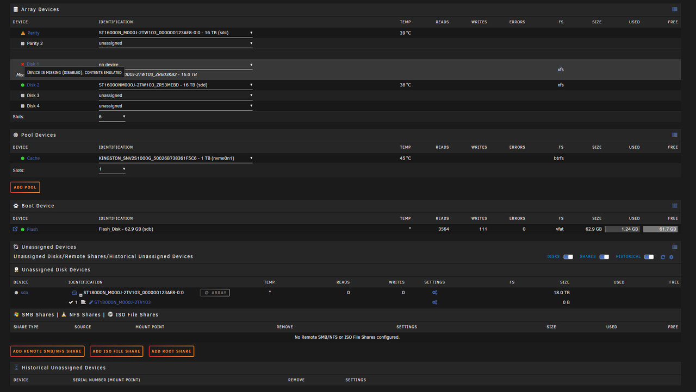Open Disk 1 device selection dropdown
This screenshot has height=392, width=696.
176,65
